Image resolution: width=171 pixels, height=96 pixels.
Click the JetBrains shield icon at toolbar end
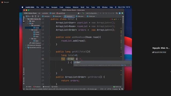point(122,13)
